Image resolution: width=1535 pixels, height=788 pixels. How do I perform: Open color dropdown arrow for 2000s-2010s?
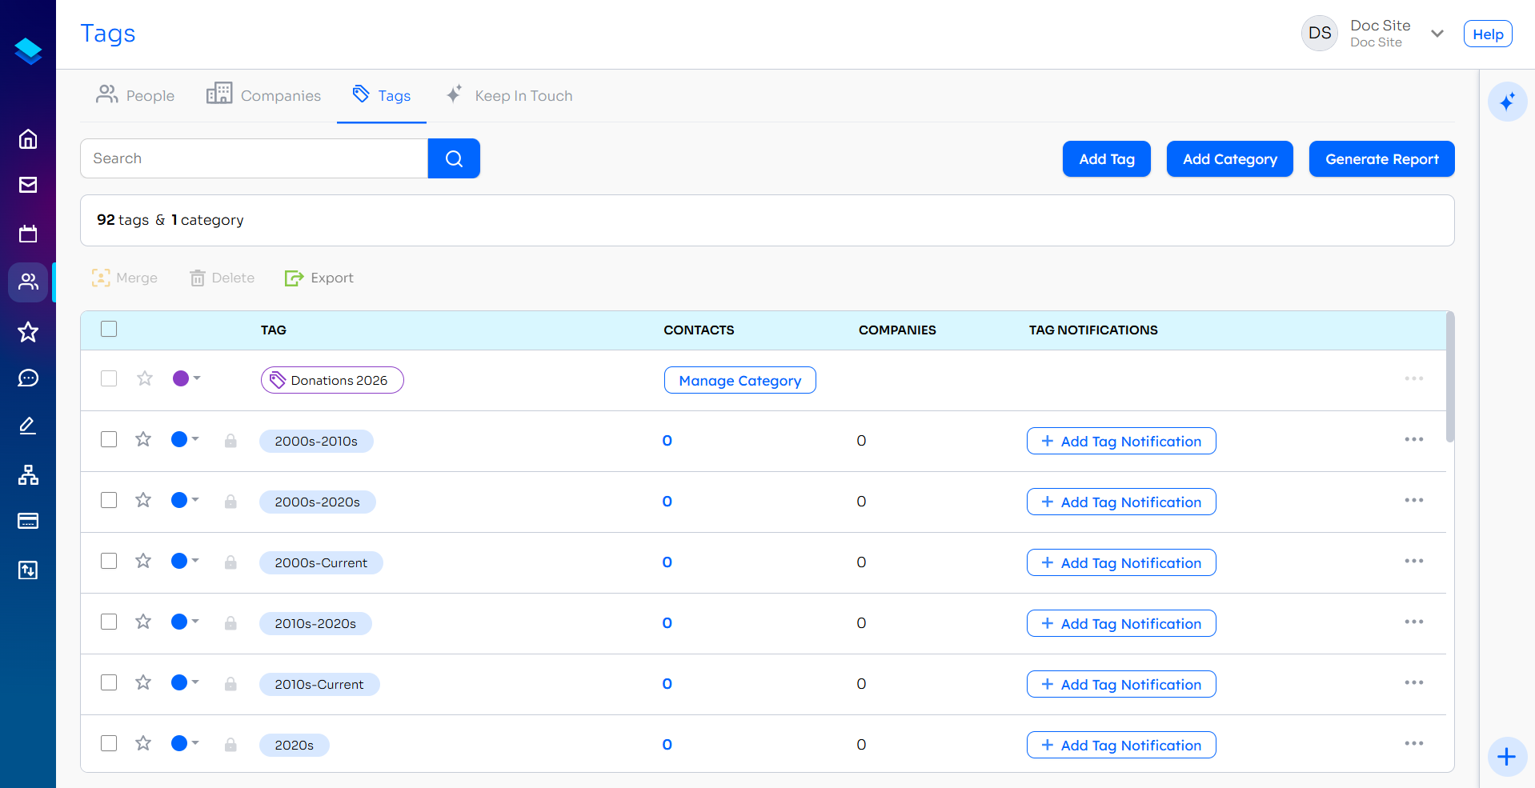tap(195, 439)
